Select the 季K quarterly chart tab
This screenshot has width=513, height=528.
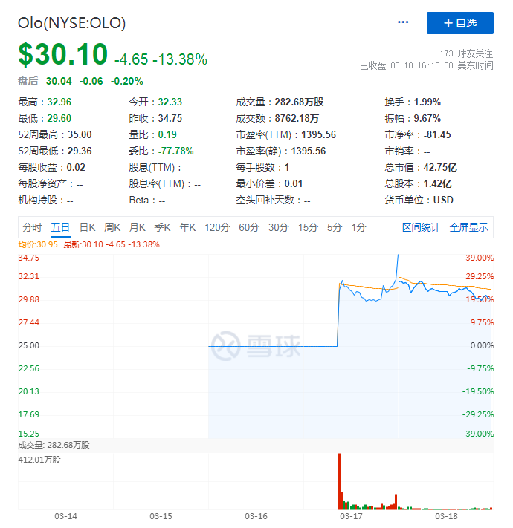point(162,227)
